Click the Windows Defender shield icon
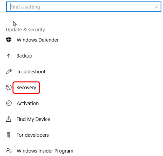The height and width of the screenshot is (156, 163). (x=9, y=40)
